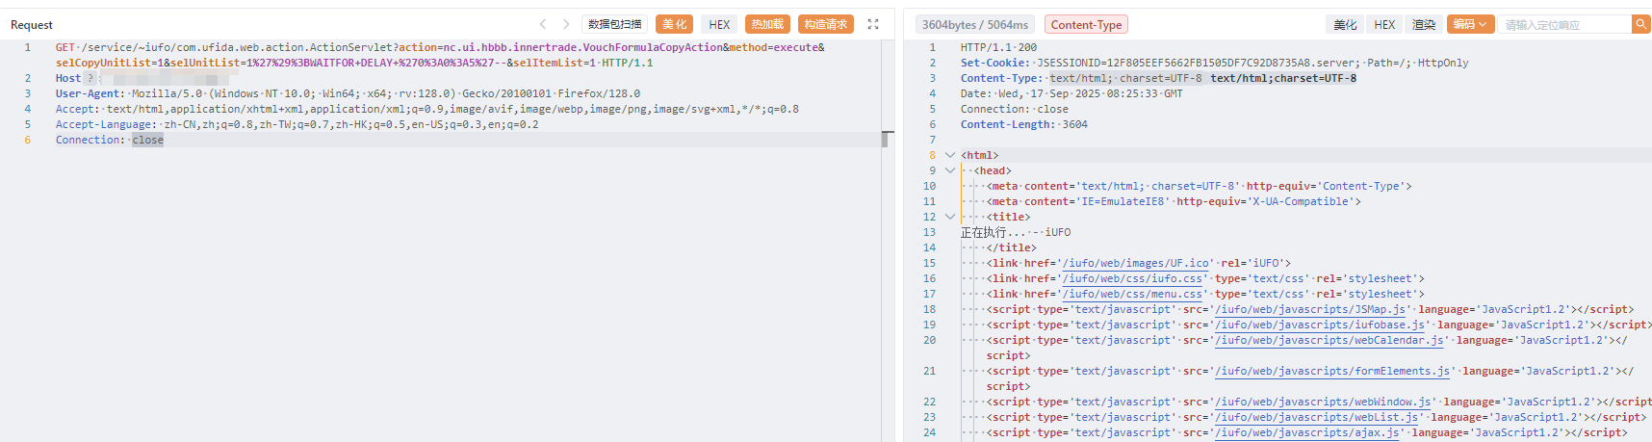Open the webList.js script link
Screen dimensions: 1652x442
click(1317, 417)
